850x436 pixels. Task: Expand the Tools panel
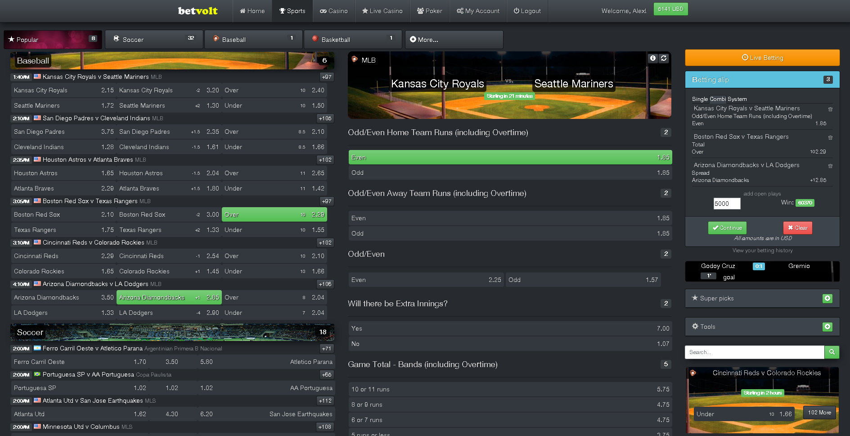click(827, 327)
